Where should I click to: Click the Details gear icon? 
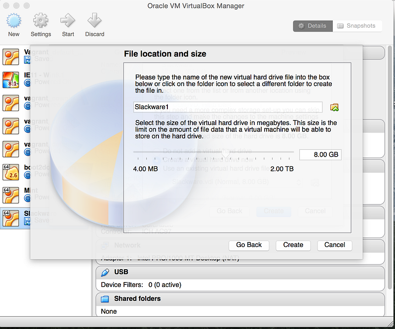tap(301, 26)
